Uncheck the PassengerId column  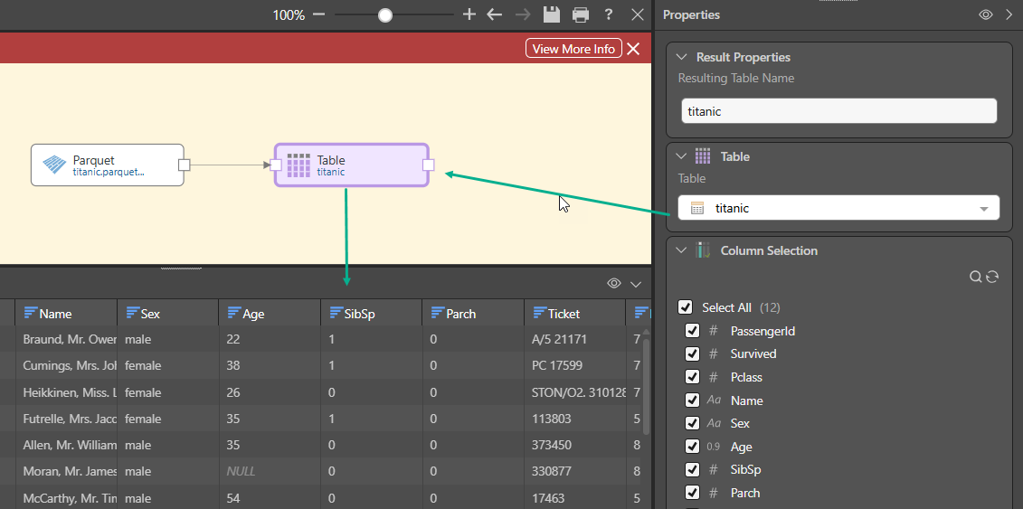tap(692, 330)
